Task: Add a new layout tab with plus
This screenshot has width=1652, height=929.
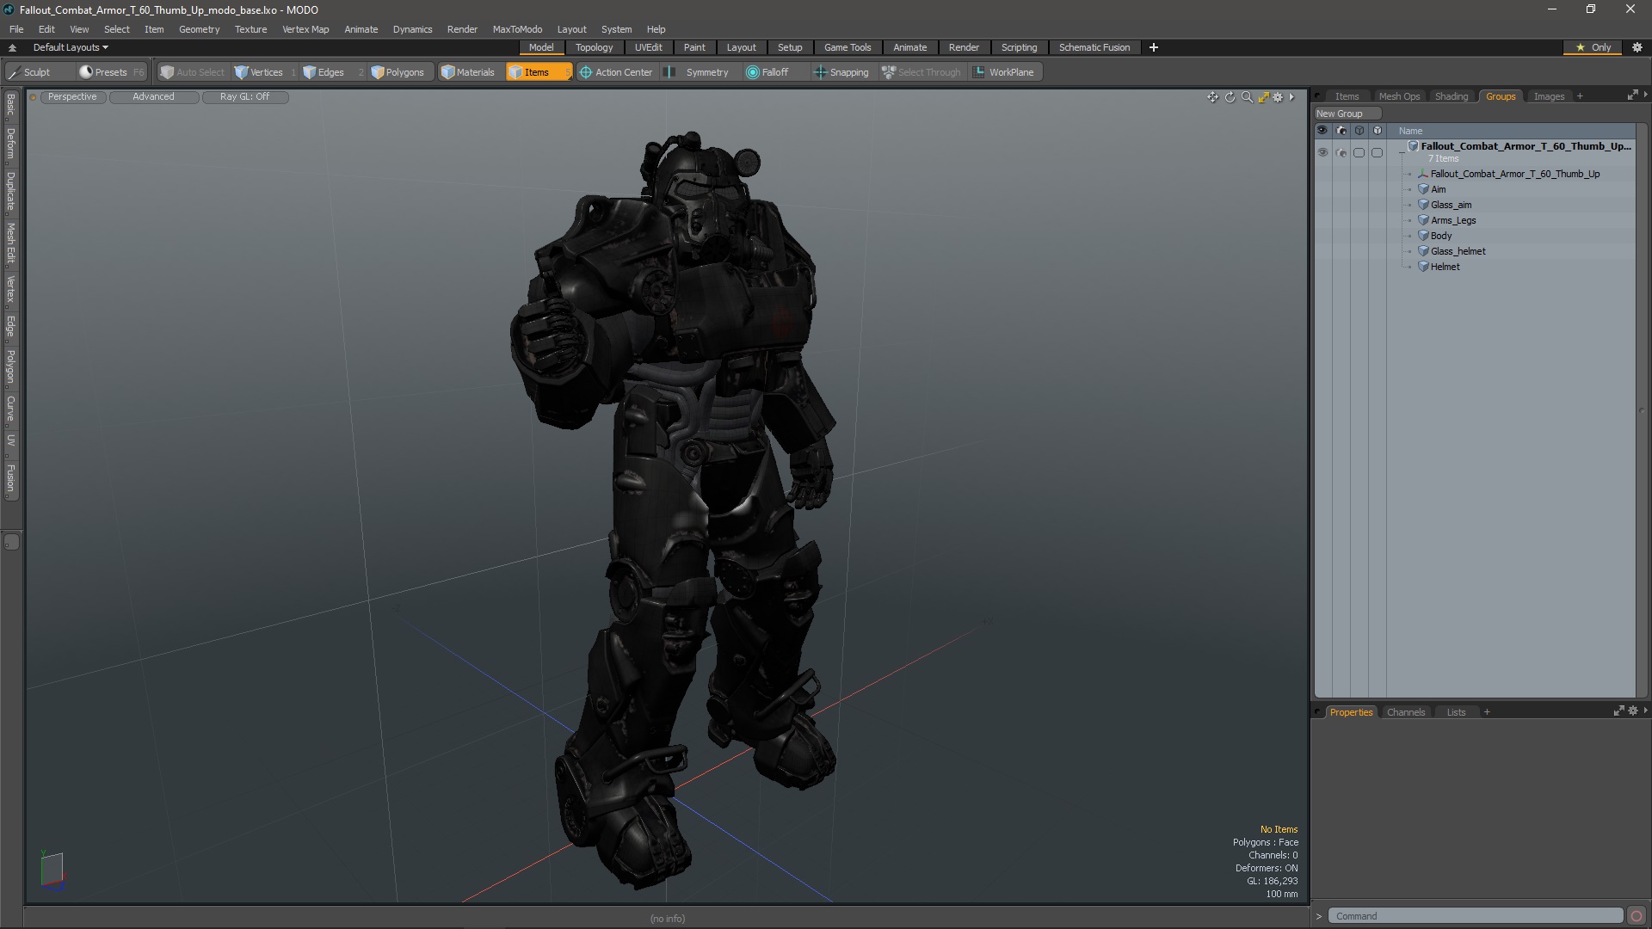Action: point(1154,47)
